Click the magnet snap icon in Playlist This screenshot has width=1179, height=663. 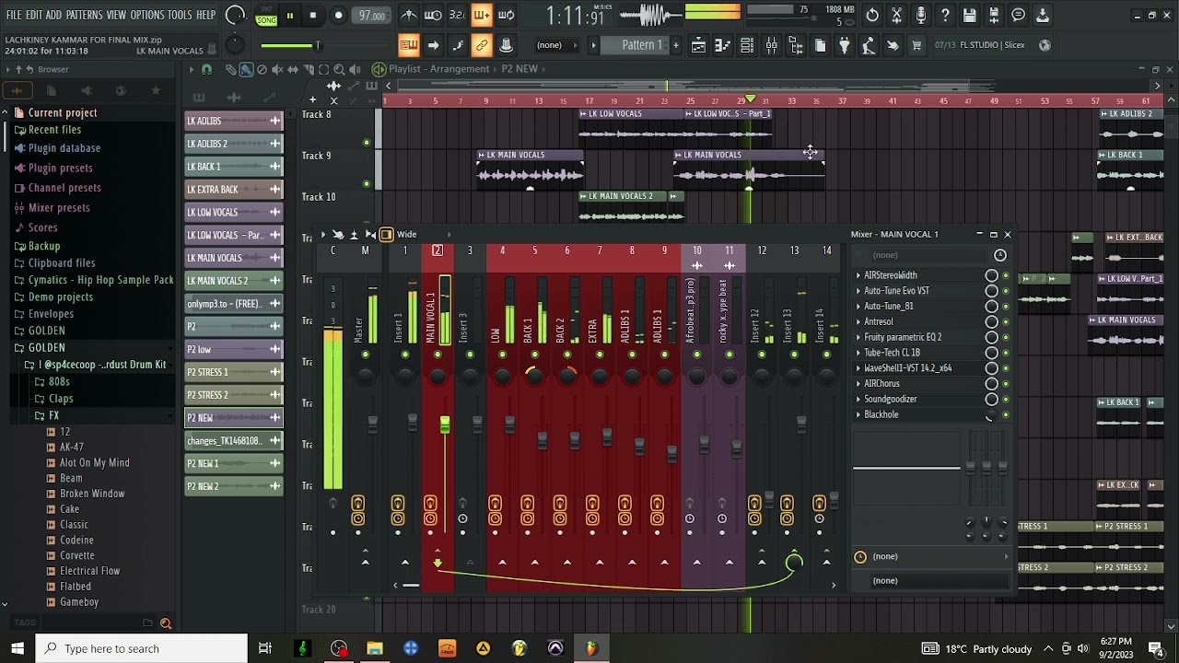pyautogui.click(x=206, y=69)
